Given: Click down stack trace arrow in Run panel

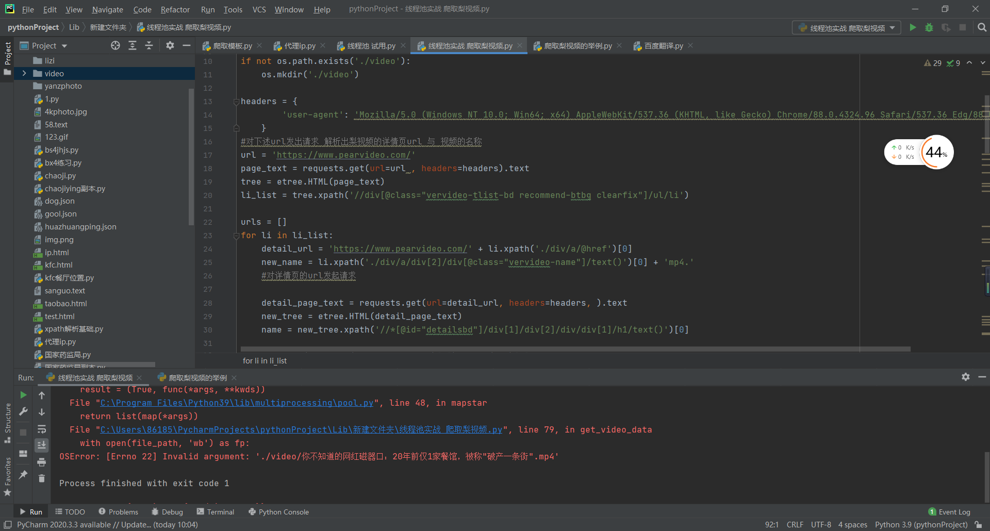Looking at the screenshot, I should pyautogui.click(x=42, y=412).
